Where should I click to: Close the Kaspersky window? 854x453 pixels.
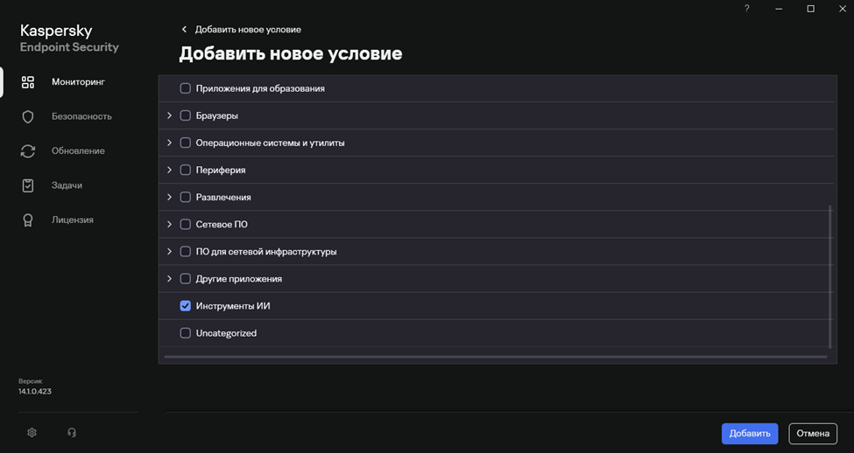(842, 9)
